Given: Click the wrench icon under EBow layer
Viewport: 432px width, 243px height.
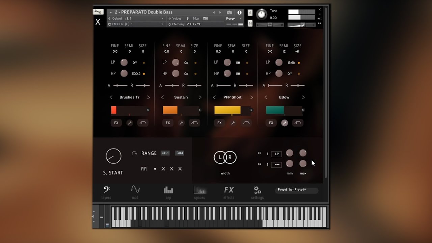Looking at the screenshot, I should click(285, 123).
